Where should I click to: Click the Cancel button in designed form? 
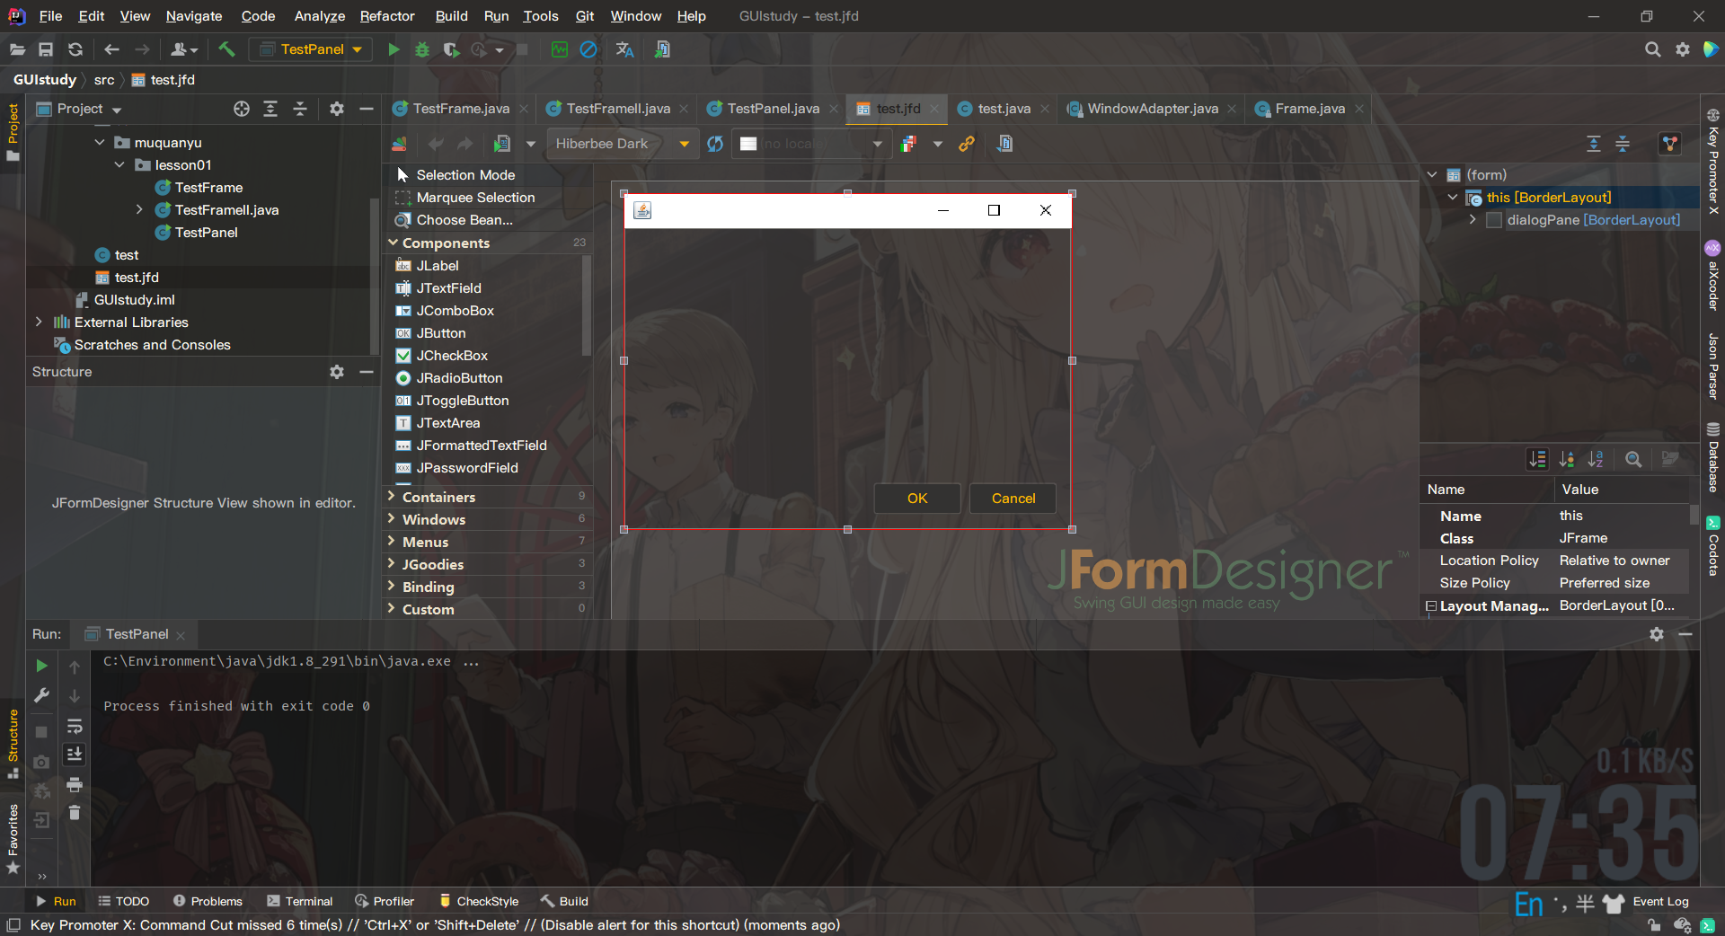(x=1013, y=499)
